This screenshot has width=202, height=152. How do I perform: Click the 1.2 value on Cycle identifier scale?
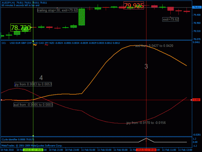click(x=195, y=139)
